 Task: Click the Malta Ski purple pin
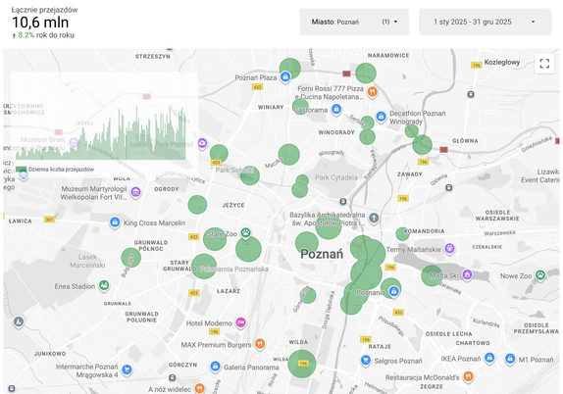(467, 274)
